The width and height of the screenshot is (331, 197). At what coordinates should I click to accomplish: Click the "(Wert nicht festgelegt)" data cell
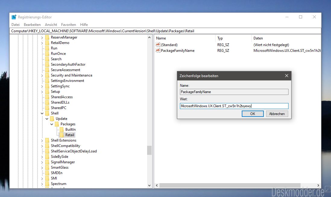click(x=271, y=45)
